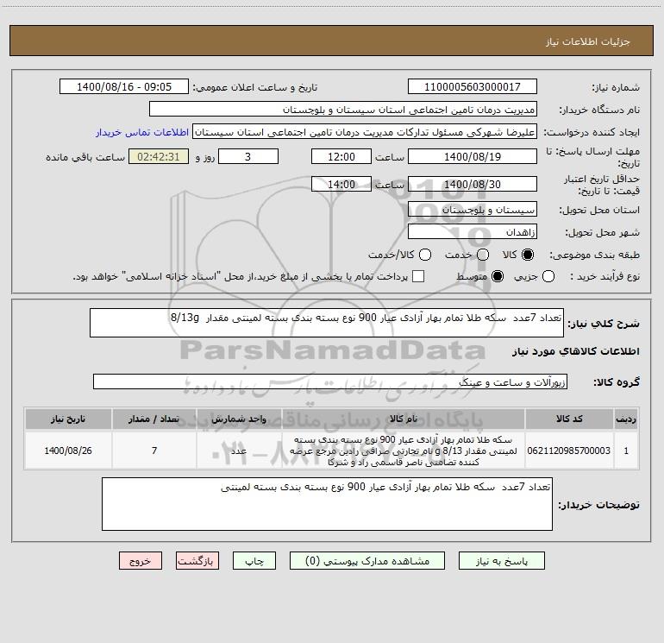
Task: Click the row number cell 1
Action: 626,451
